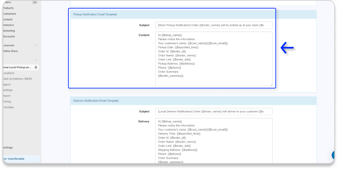Click the Non-transferable notice in sidebar

pos(21,159)
